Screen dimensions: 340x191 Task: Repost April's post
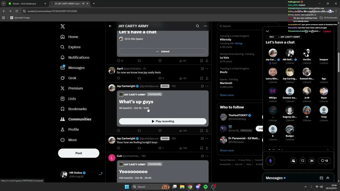tap(139, 78)
